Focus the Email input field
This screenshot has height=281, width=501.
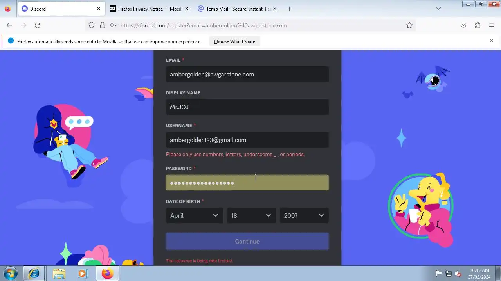[x=247, y=74]
